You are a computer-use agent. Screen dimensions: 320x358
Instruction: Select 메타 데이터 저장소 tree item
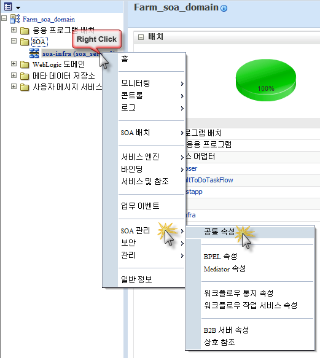point(64,76)
